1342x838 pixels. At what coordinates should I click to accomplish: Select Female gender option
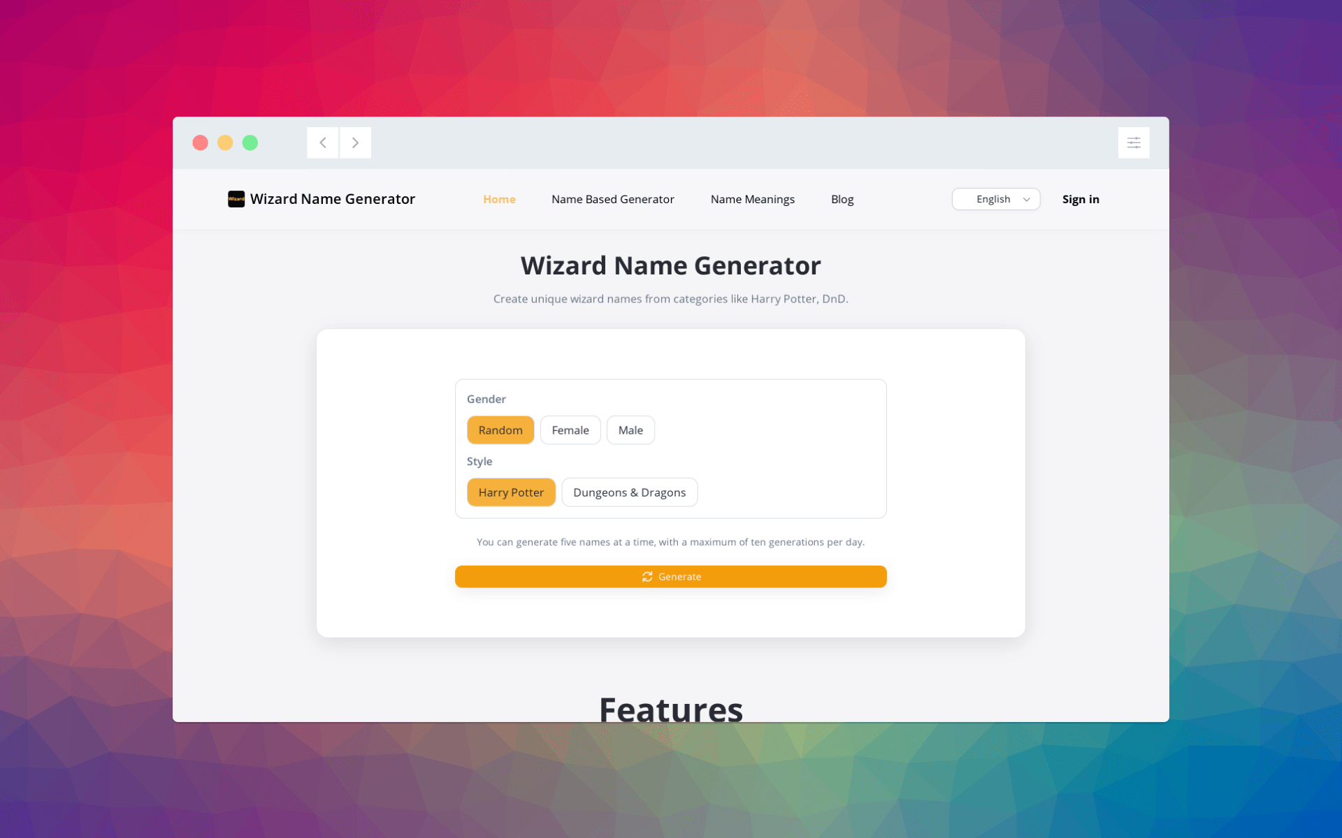click(570, 430)
